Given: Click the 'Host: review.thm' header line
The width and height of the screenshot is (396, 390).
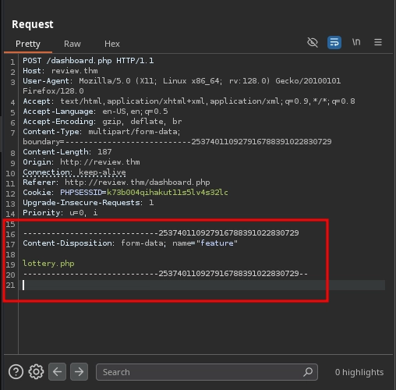Looking at the screenshot, I should coord(60,71).
